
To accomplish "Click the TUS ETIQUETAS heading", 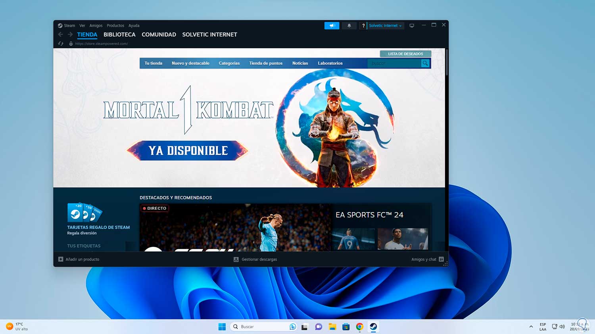I will [84, 246].
